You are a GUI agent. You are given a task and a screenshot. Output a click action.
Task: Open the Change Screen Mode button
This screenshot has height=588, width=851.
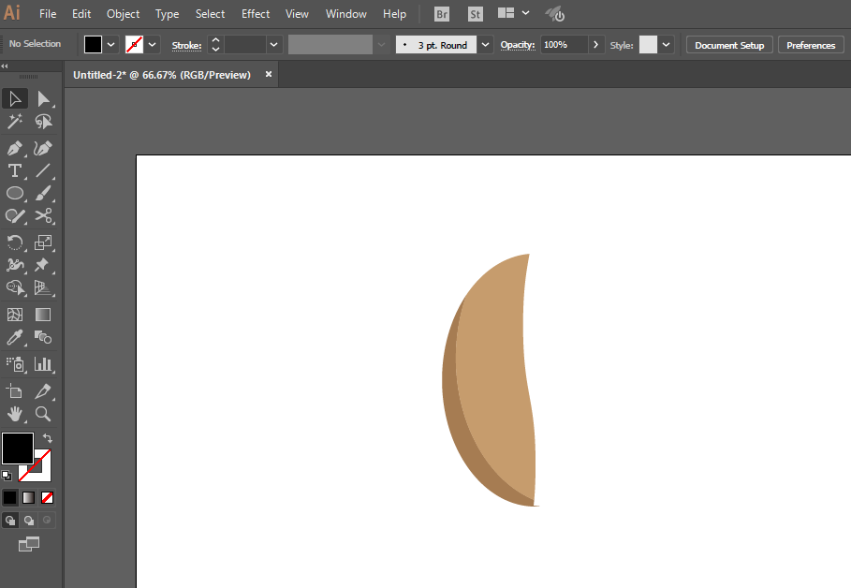coord(29,544)
